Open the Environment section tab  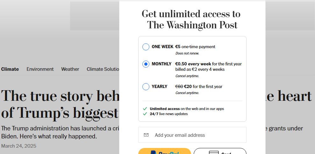40,69
